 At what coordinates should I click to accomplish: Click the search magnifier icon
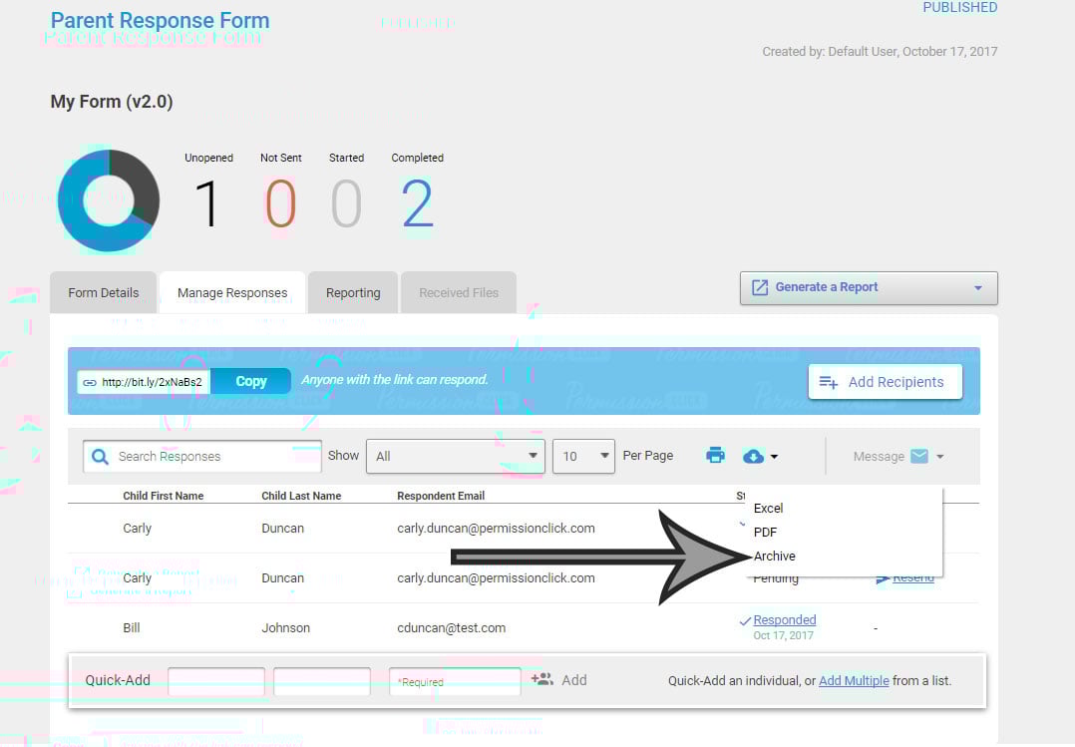click(x=100, y=457)
